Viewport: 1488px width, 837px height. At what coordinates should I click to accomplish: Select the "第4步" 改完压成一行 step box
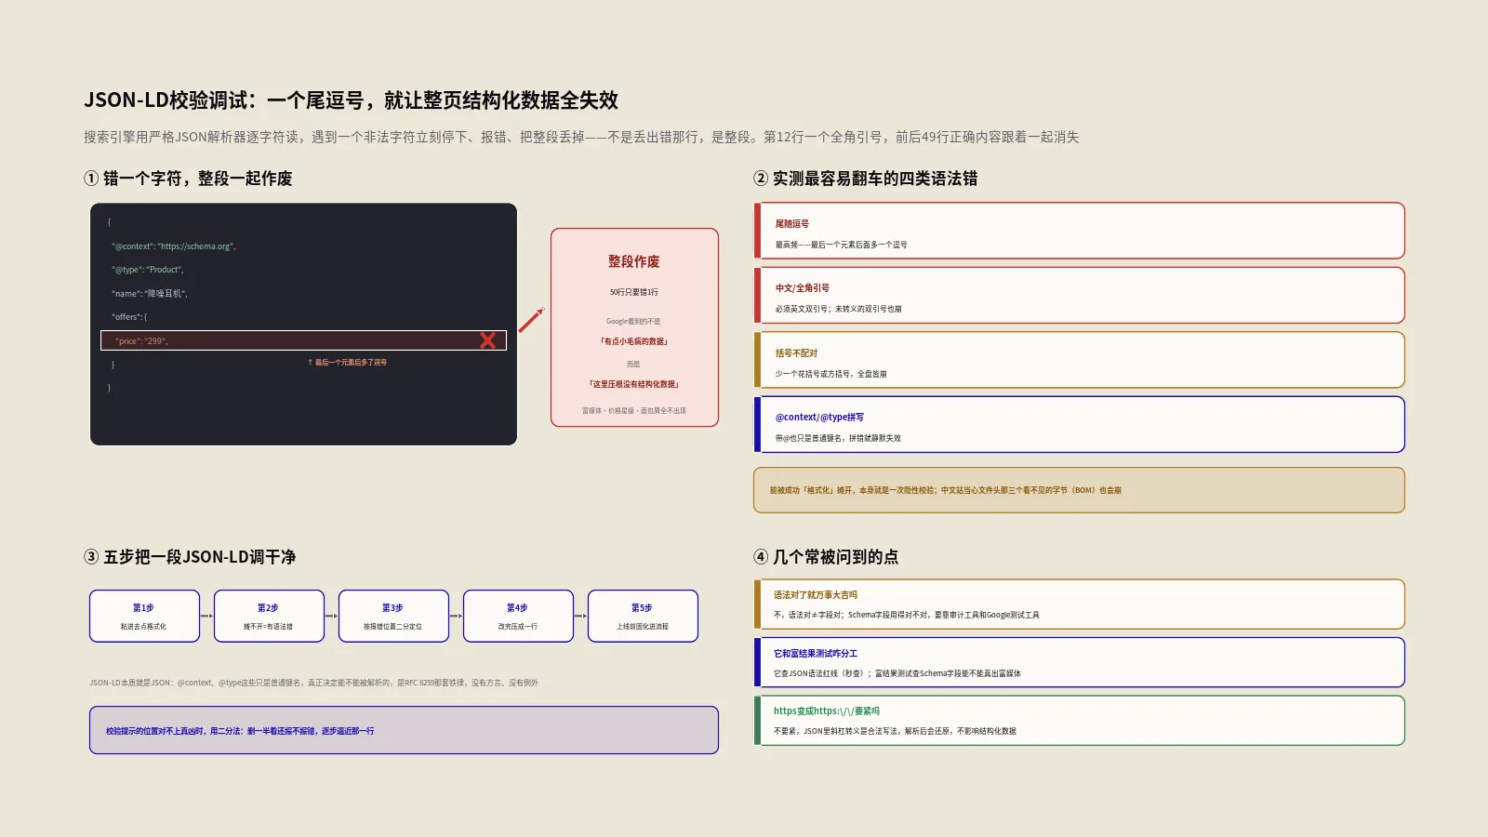click(x=518, y=616)
